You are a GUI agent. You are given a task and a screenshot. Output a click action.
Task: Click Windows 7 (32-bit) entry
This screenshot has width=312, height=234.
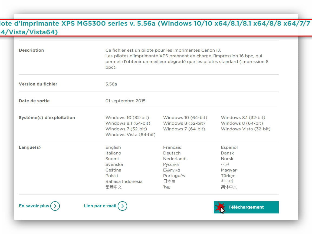[x=126, y=129]
